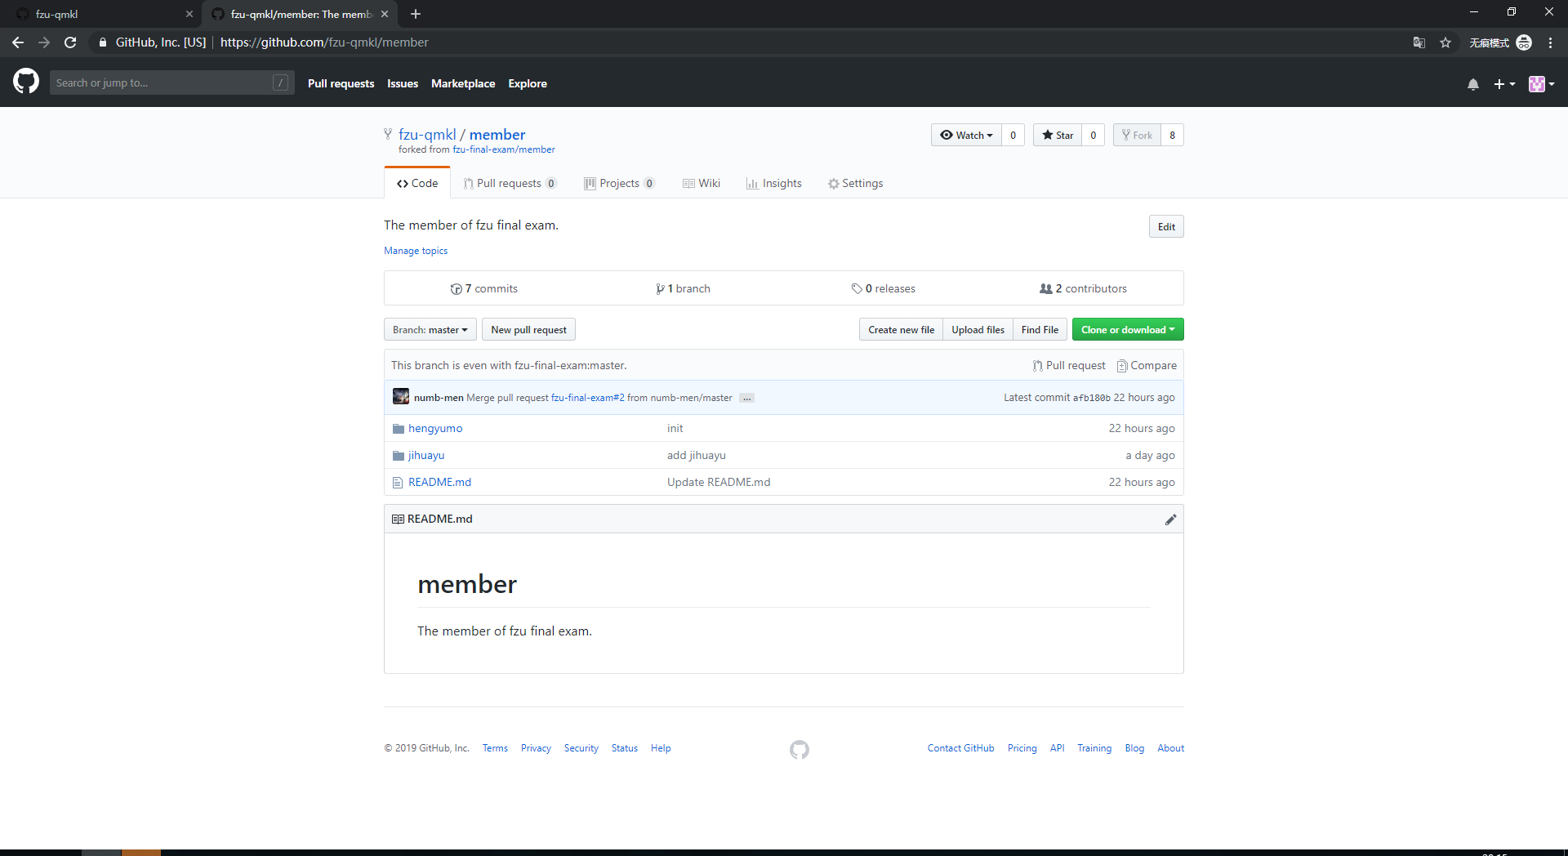Edit README with the pencil icon
The height and width of the screenshot is (856, 1568).
click(1170, 519)
